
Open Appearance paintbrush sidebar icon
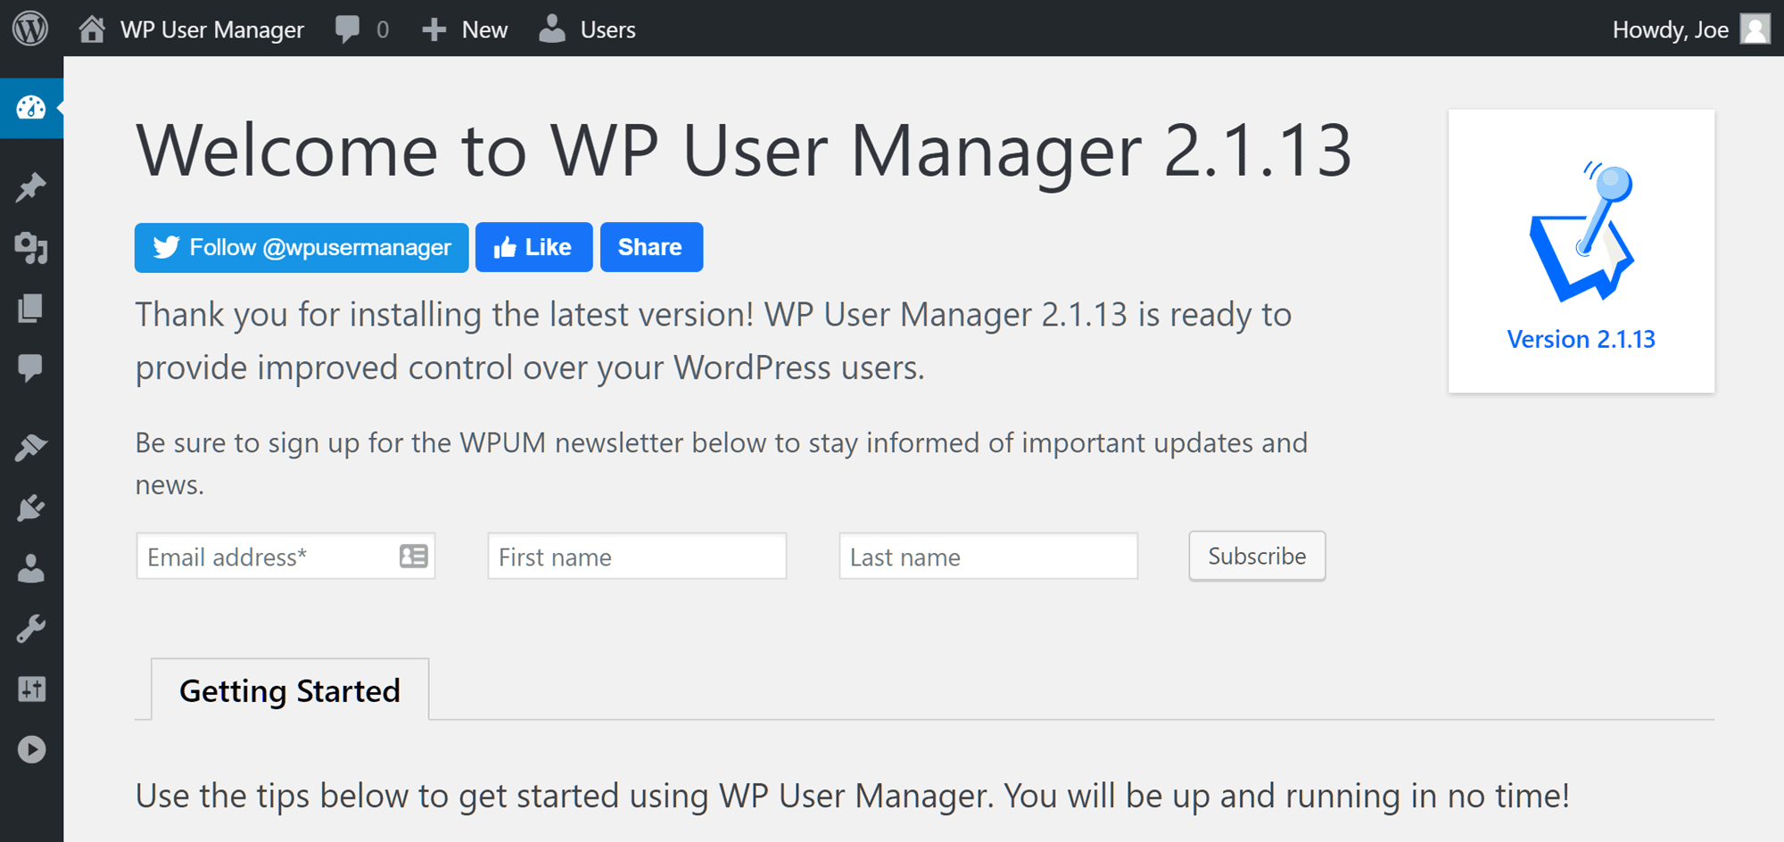pyautogui.click(x=31, y=447)
